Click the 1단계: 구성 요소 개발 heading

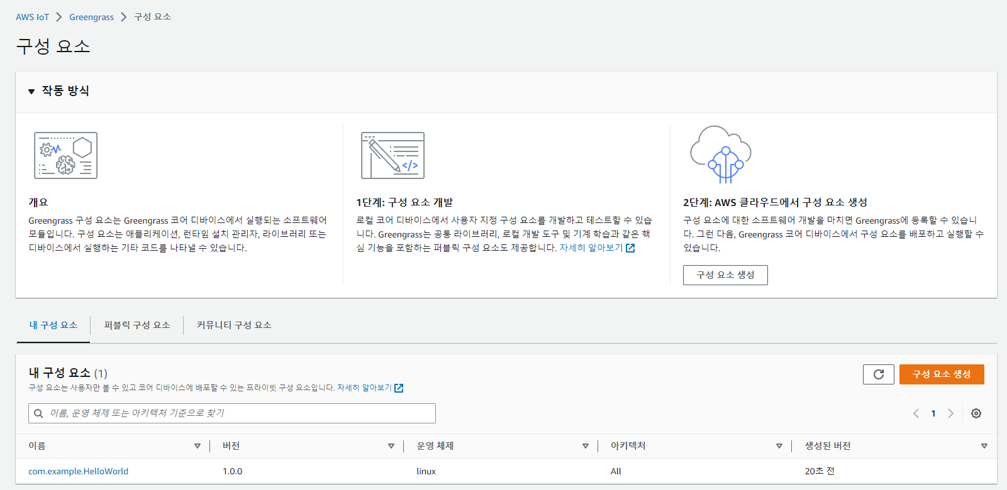[x=404, y=202]
